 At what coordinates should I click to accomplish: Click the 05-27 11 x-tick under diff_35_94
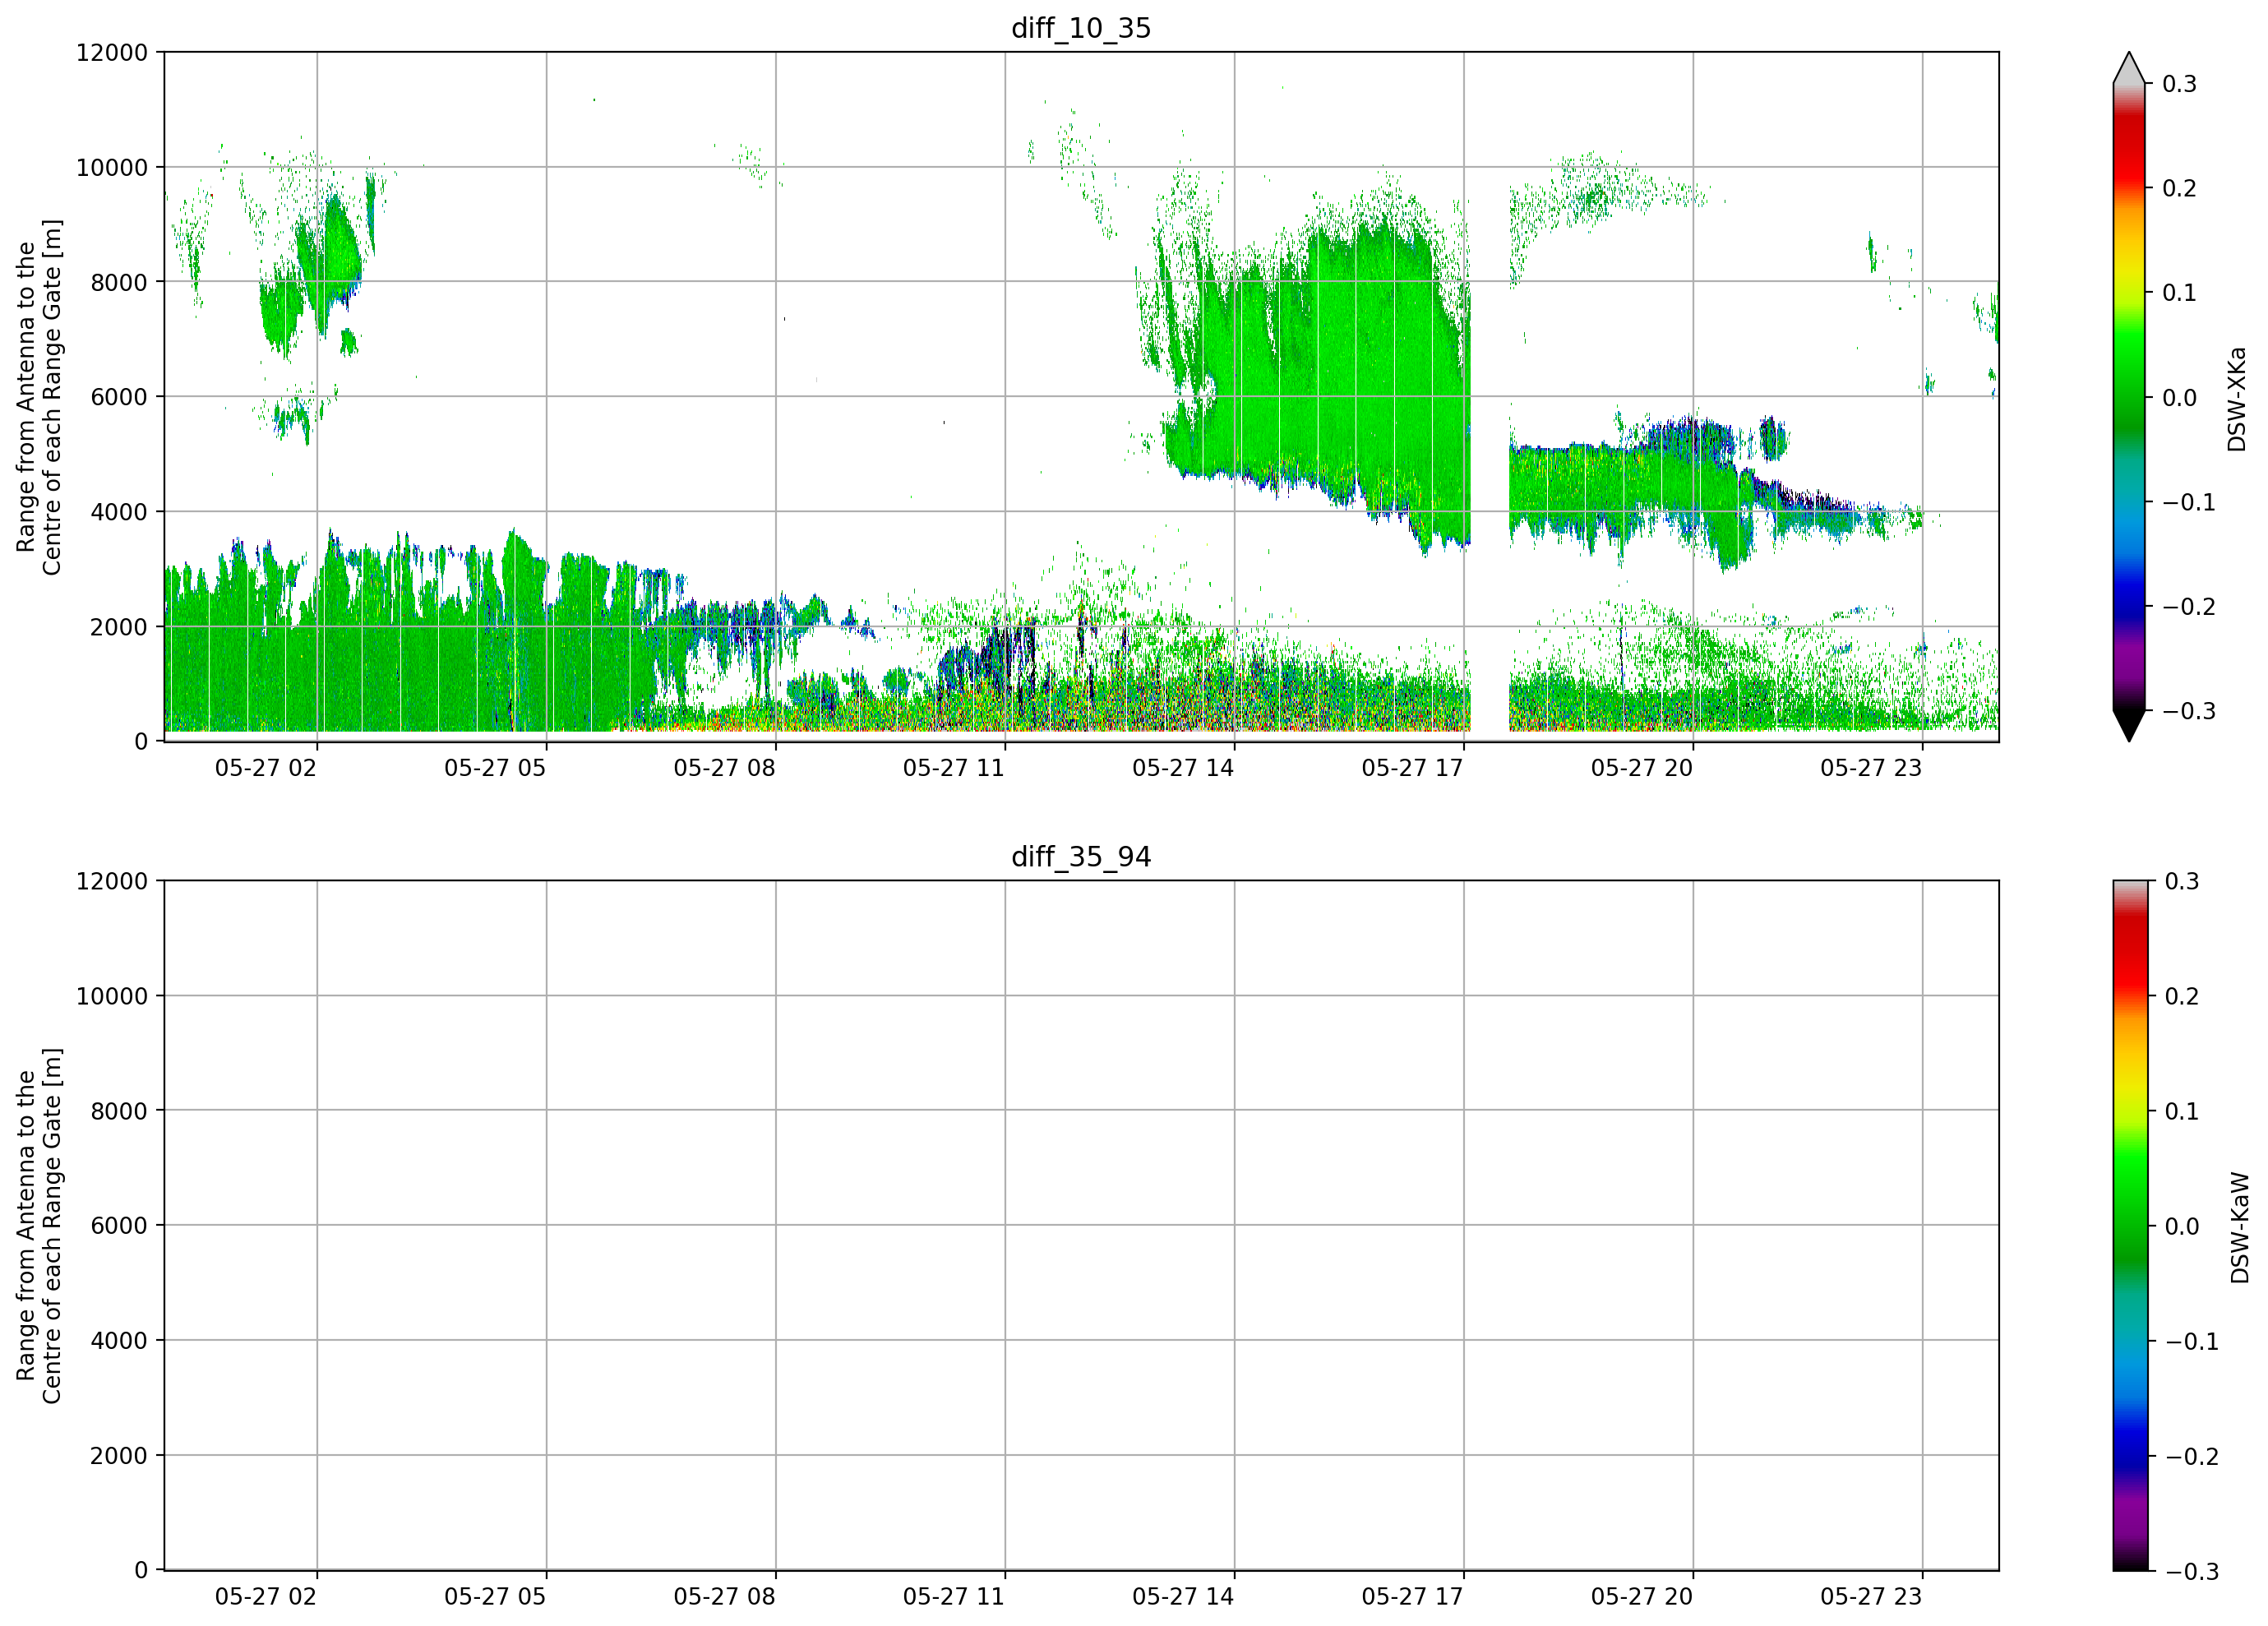954,1597
